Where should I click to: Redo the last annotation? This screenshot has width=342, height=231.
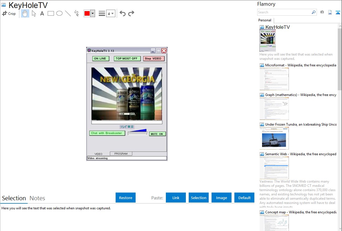(131, 13)
